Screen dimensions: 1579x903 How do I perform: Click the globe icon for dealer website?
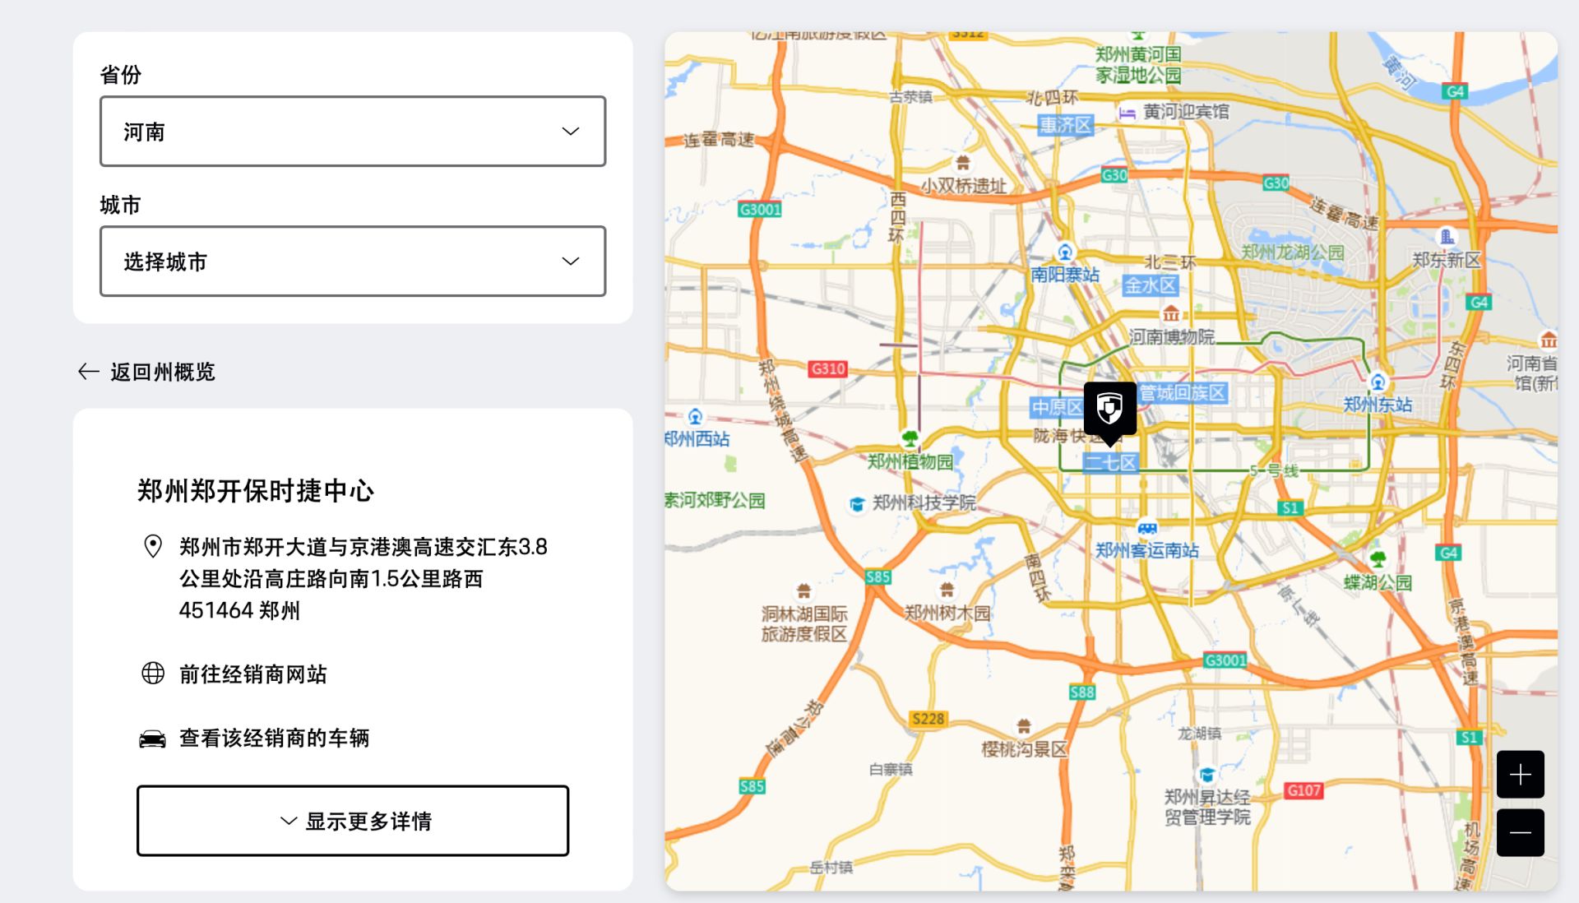click(153, 674)
